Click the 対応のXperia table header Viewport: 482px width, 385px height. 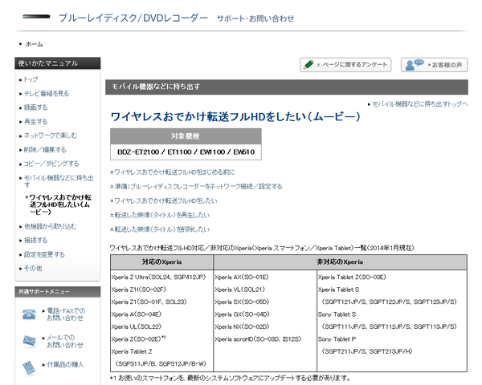(x=161, y=262)
